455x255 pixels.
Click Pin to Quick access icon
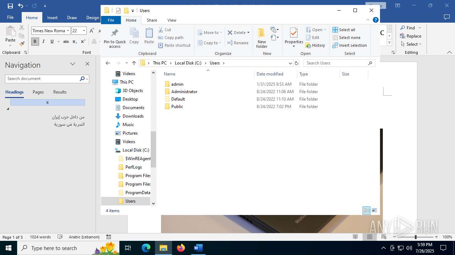click(x=115, y=38)
